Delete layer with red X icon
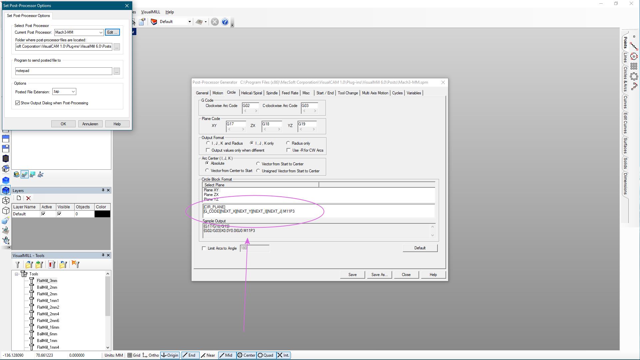The width and height of the screenshot is (640, 360). pyautogui.click(x=29, y=198)
